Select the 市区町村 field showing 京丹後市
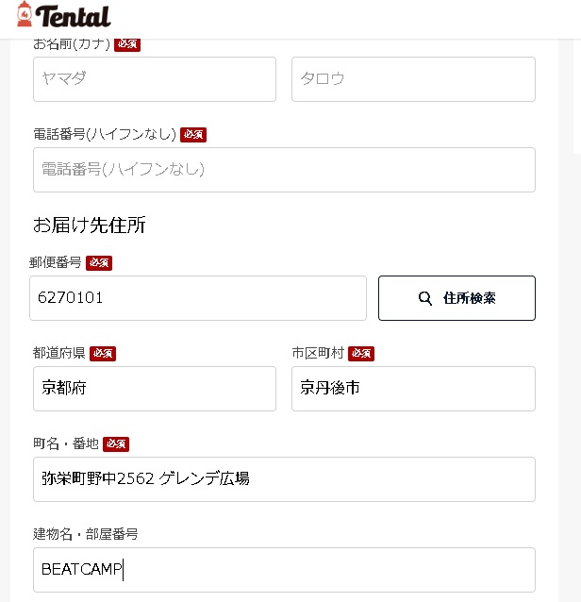This screenshot has width=581, height=602. click(x=413, y=389)
